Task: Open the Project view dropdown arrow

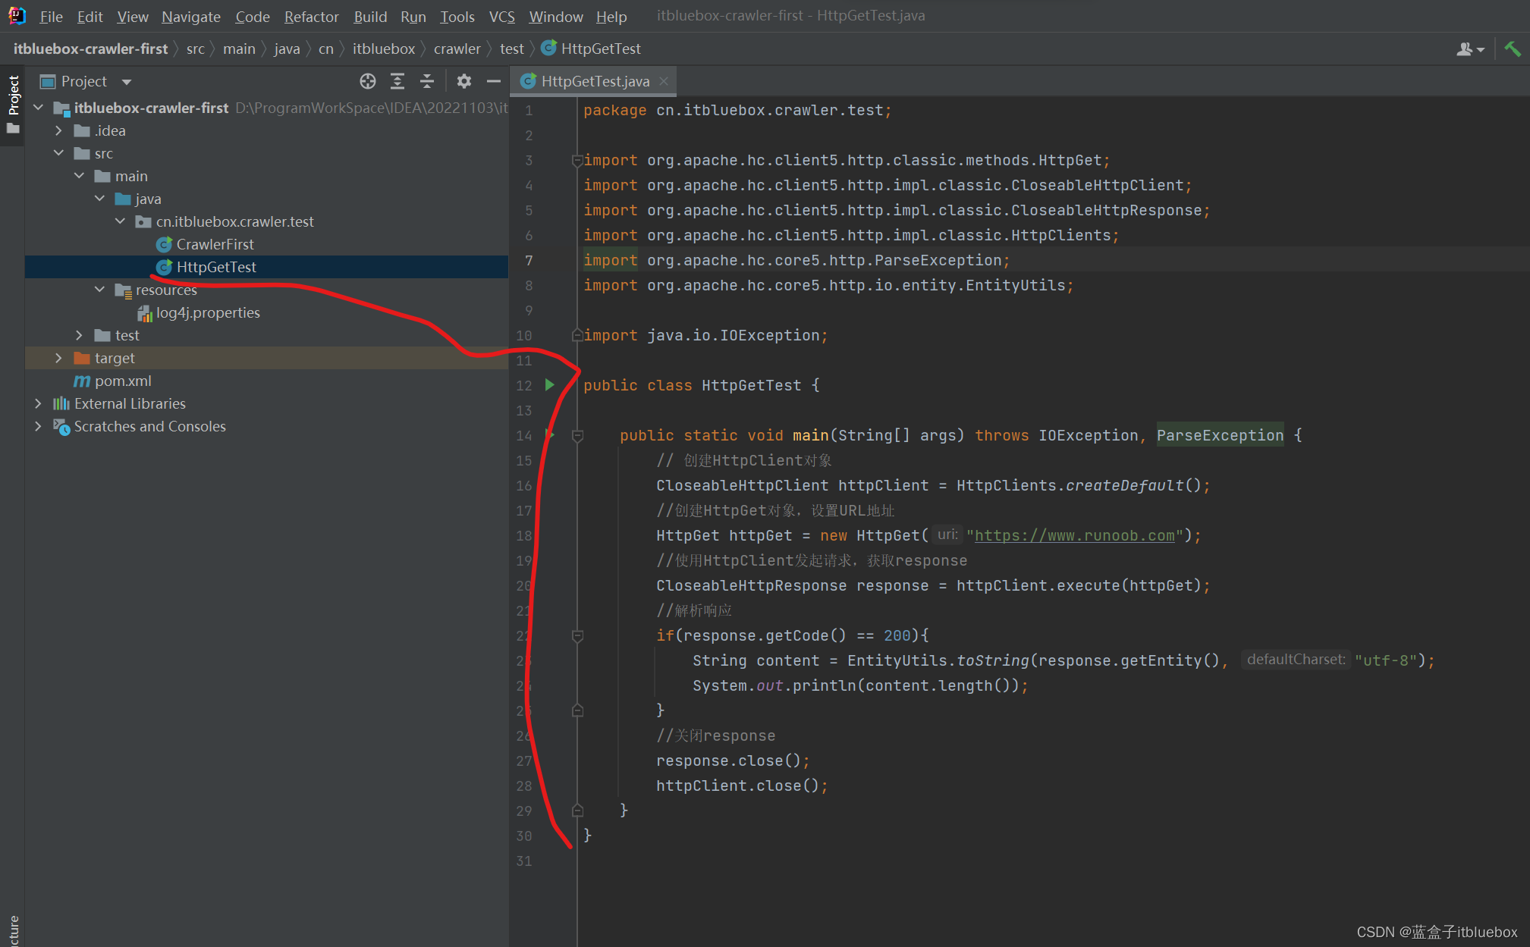Action: click(127, 82)
